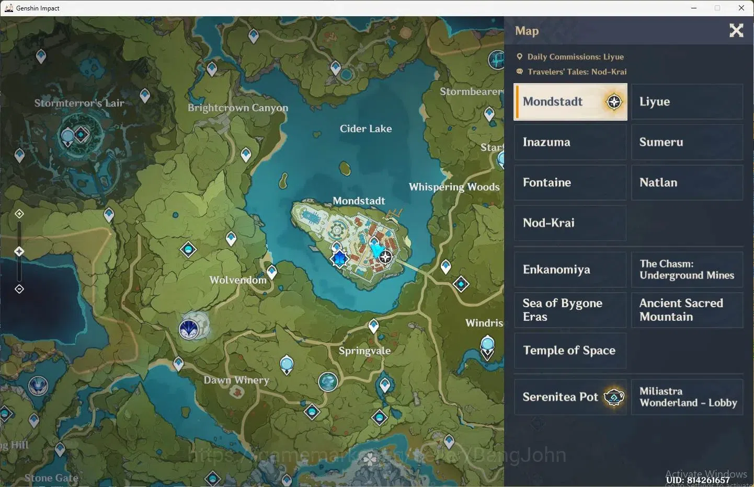Click the Statue of the Seven above Dawn Winery
The width and height of the screenshot is (754, 487).
point(287,364)
